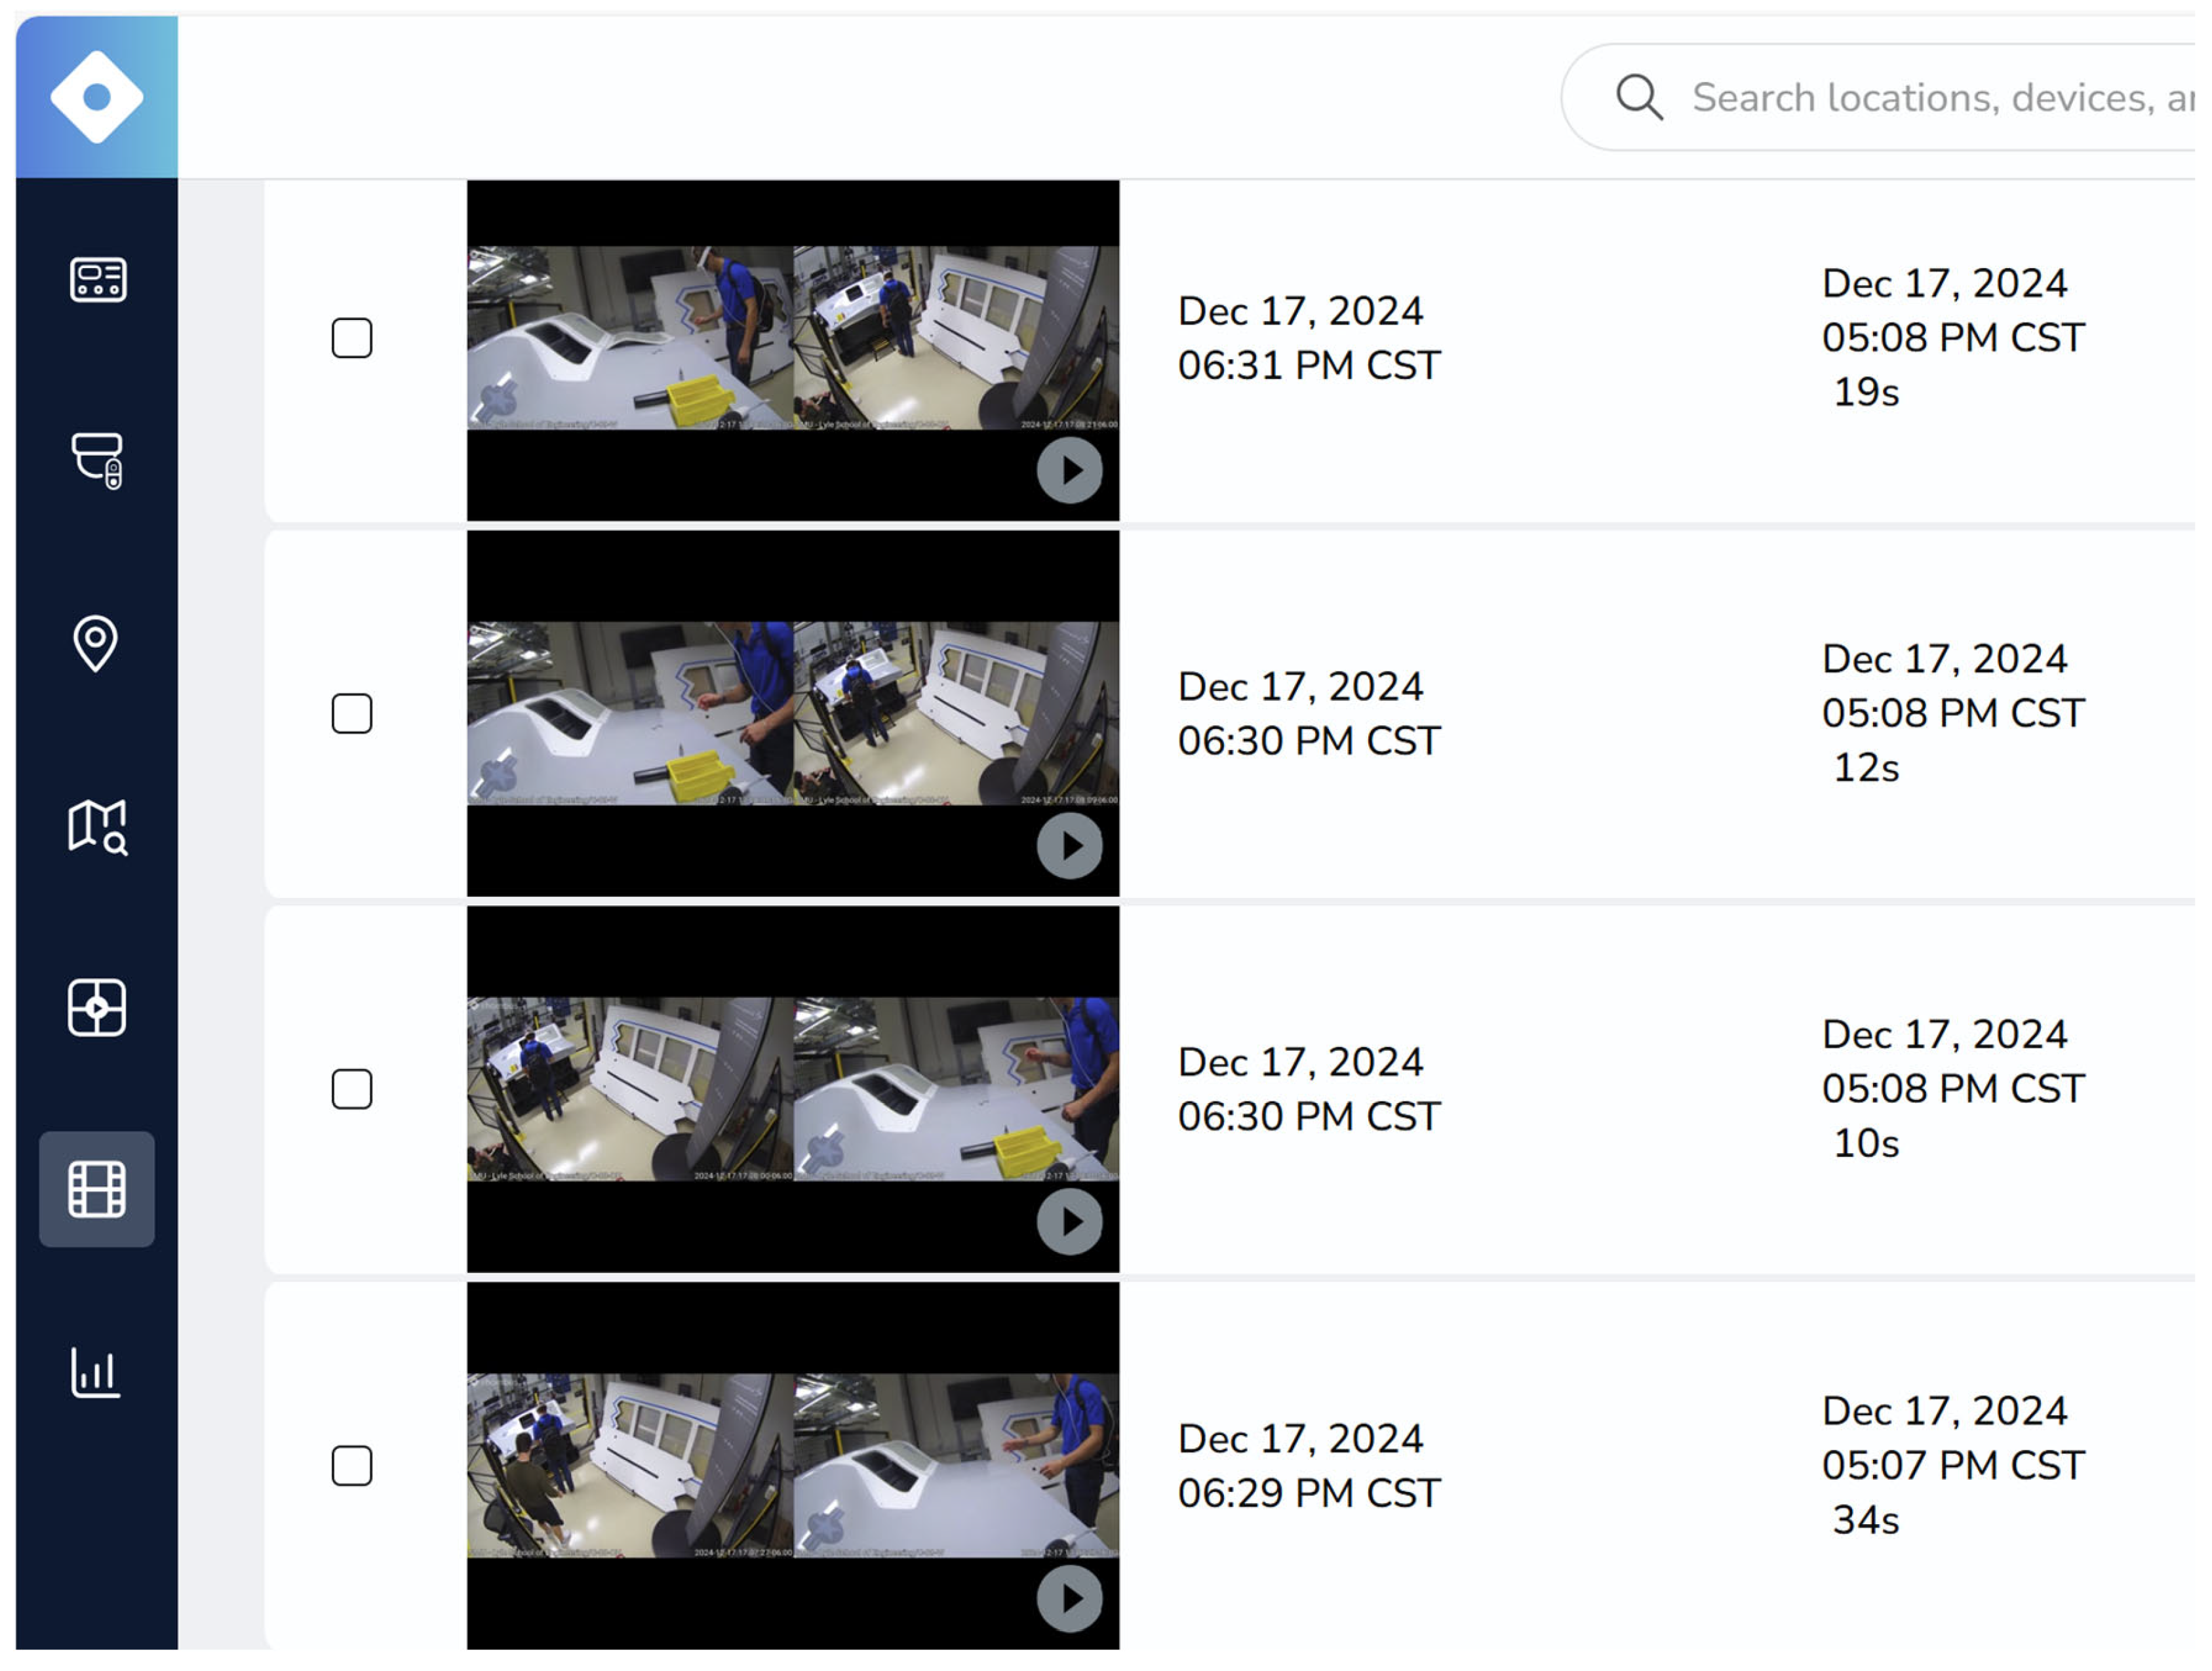Click the diamond logo home icon

click(x=97, y=97)
